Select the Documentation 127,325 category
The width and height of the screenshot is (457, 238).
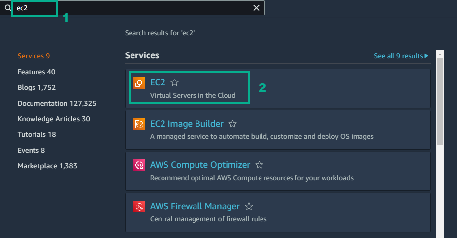(x=57, y=103)
